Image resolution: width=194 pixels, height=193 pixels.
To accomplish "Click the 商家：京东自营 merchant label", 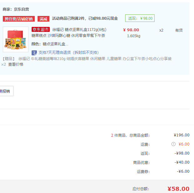I will pos(16,9).
